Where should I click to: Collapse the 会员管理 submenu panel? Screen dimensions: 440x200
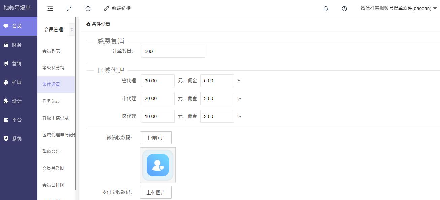pos(72,29)
